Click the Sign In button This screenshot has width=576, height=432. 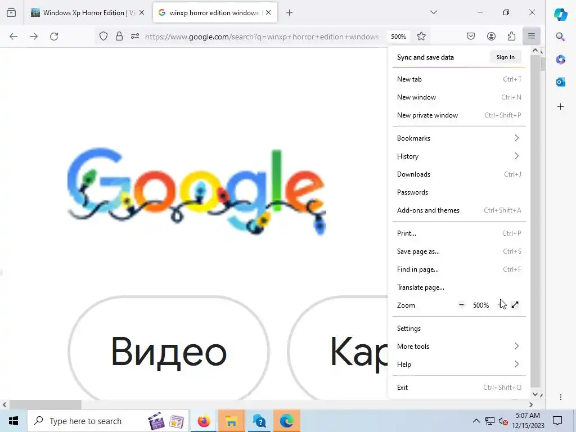click(x=506, y=57)
